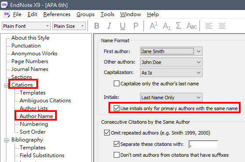This screenshot has height=162, width=245.
Task: Open the Edit menu
Action: (32, 14)
